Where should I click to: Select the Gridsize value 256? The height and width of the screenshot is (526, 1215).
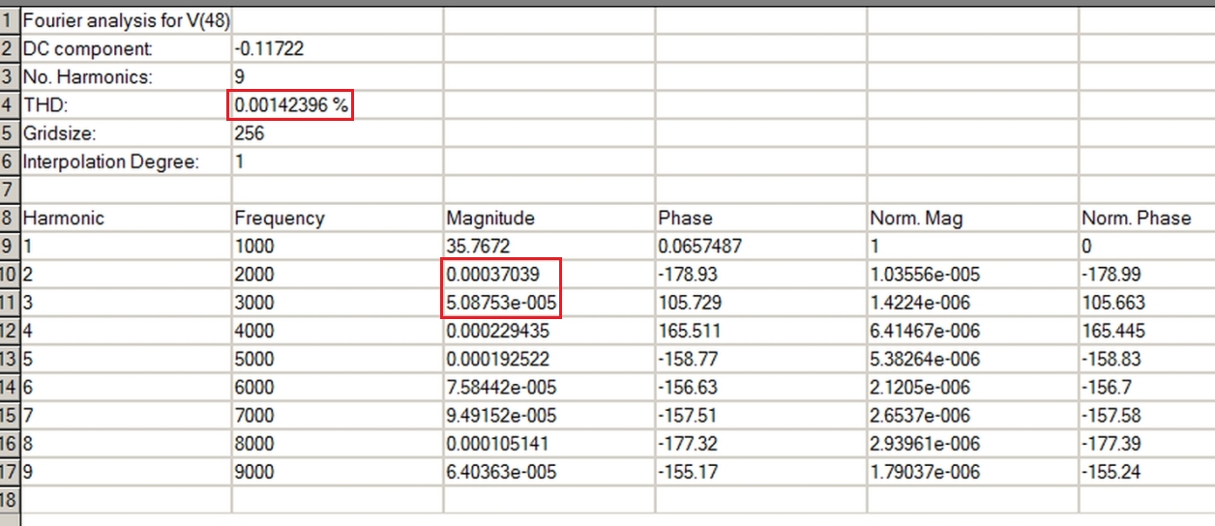point(337,133)
